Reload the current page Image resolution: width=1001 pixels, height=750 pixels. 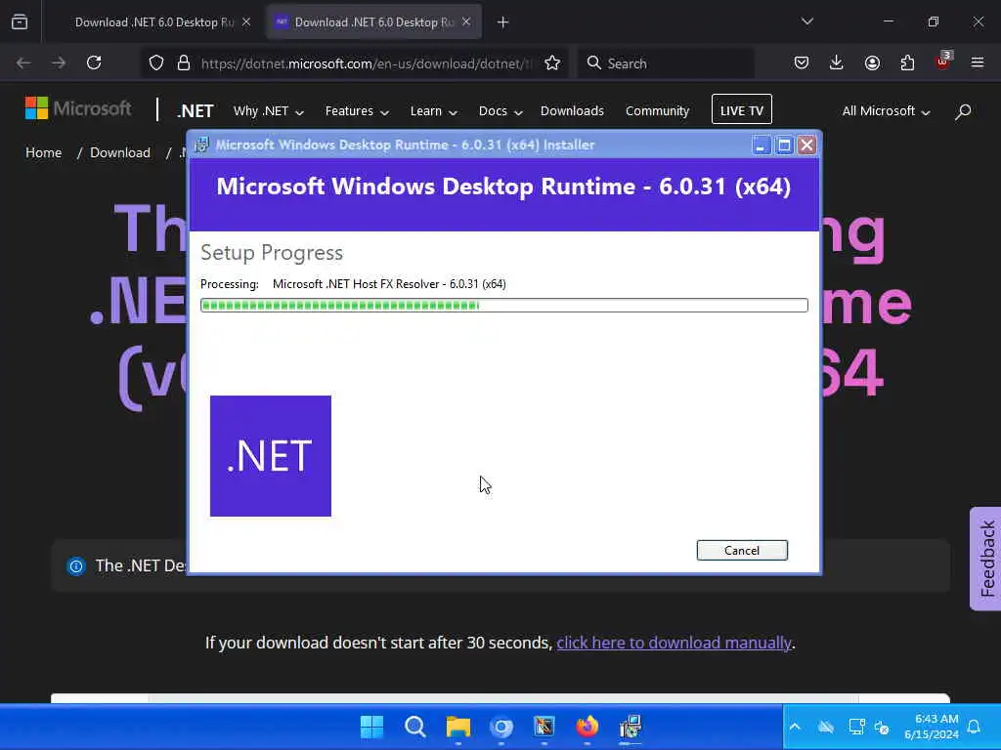(x=94, y=63)
